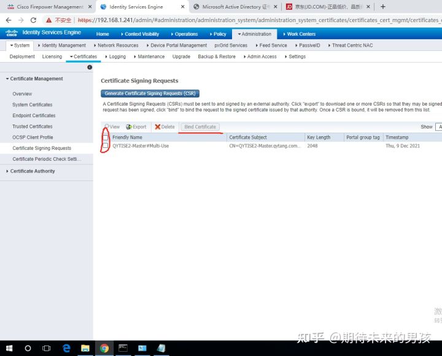The height and width of the screenshot is (356, 442).
Task: Expand the Certificate Authority section
Action: 31,171
